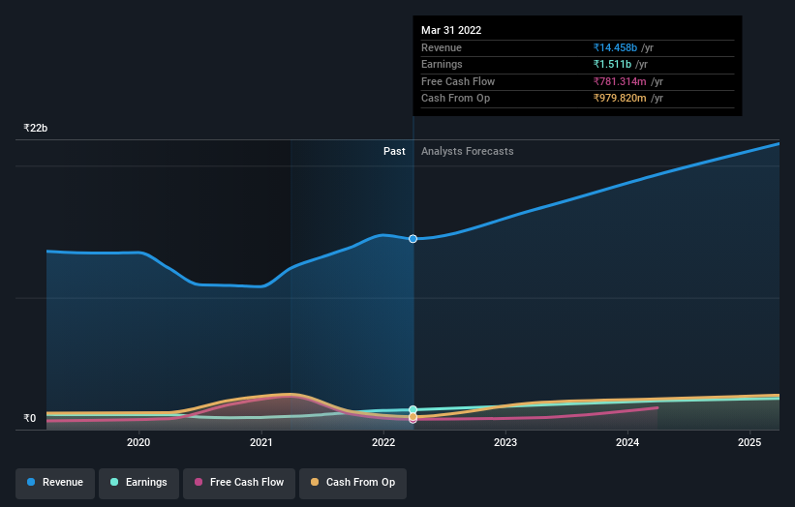Click the Revenue row label in tooltip
The image size is (795, 507).
click(x=442, y=47)
